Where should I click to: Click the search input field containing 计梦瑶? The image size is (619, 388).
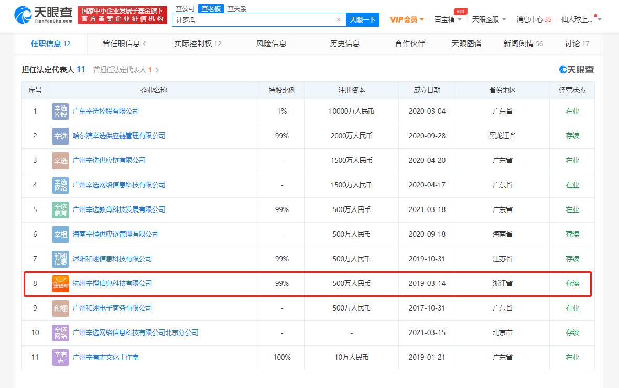pos(254,20)
